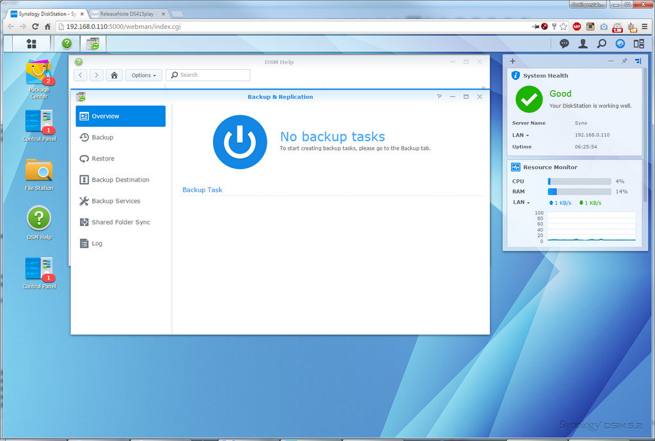
Task: Toggle the widgets panel icon
Action: (x=639, y=44)
